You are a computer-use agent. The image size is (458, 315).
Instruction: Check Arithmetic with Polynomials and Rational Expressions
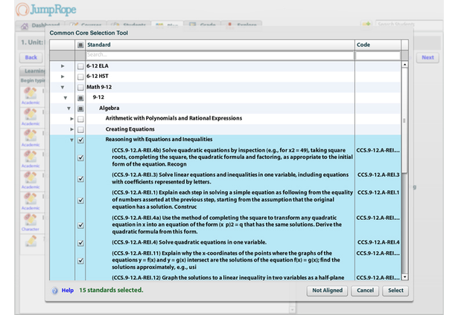pos(80,119)
